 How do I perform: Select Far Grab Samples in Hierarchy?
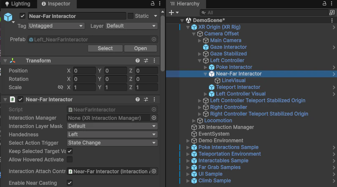point(219,167)
